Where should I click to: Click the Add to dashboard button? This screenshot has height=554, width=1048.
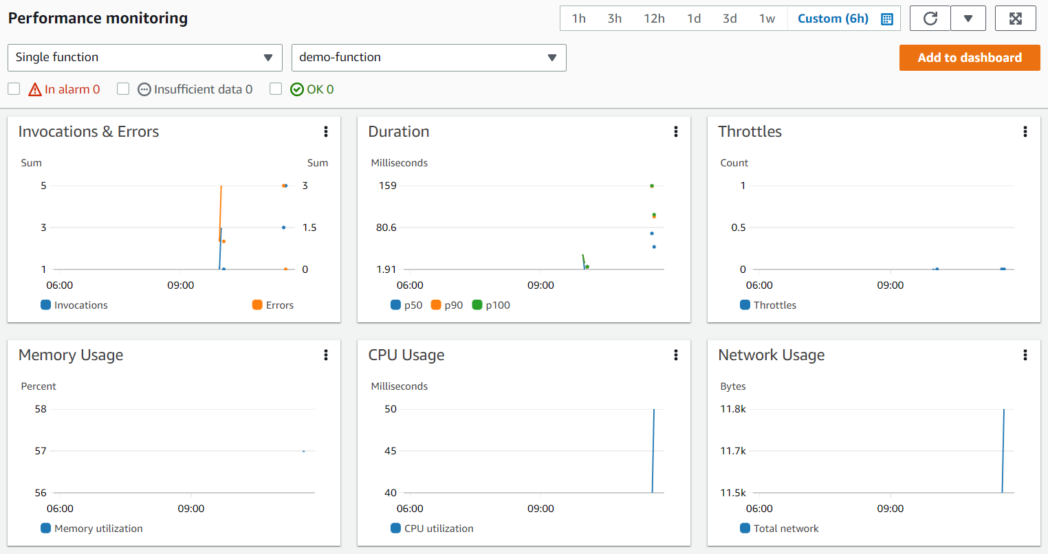(x=970, y=58)
